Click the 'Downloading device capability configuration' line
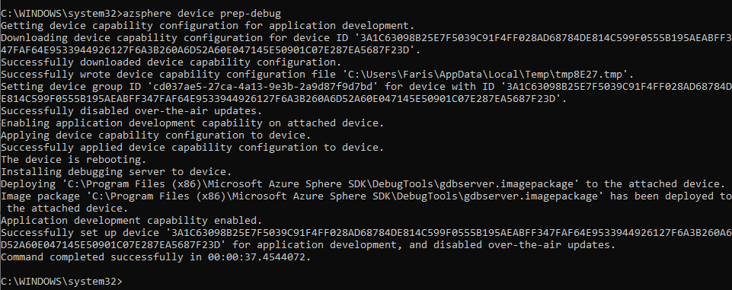Image resolution: width=732 pixels, height=290 pixels. point(366,38)
